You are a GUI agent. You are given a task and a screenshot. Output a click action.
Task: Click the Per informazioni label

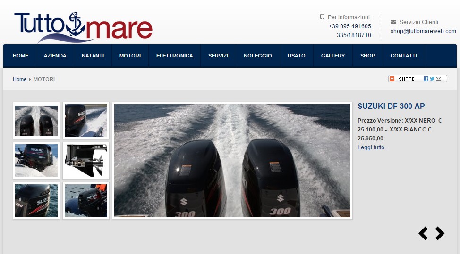(349, 17)
